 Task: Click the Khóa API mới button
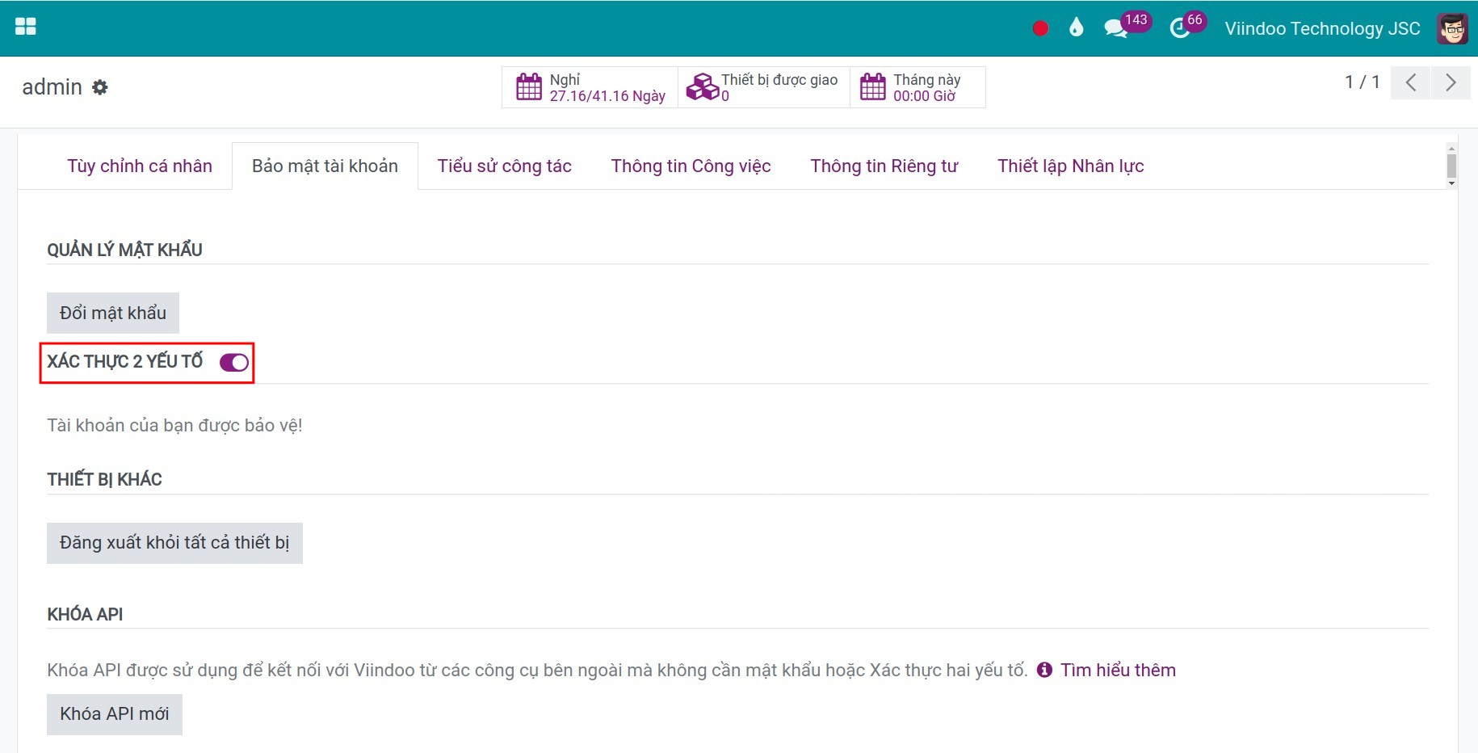(x=115, y=714)
